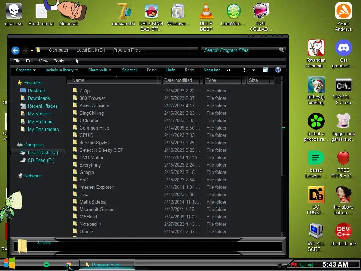Open the Type column filter dropdown
The image size is (361, 271).
pos(244,80)
